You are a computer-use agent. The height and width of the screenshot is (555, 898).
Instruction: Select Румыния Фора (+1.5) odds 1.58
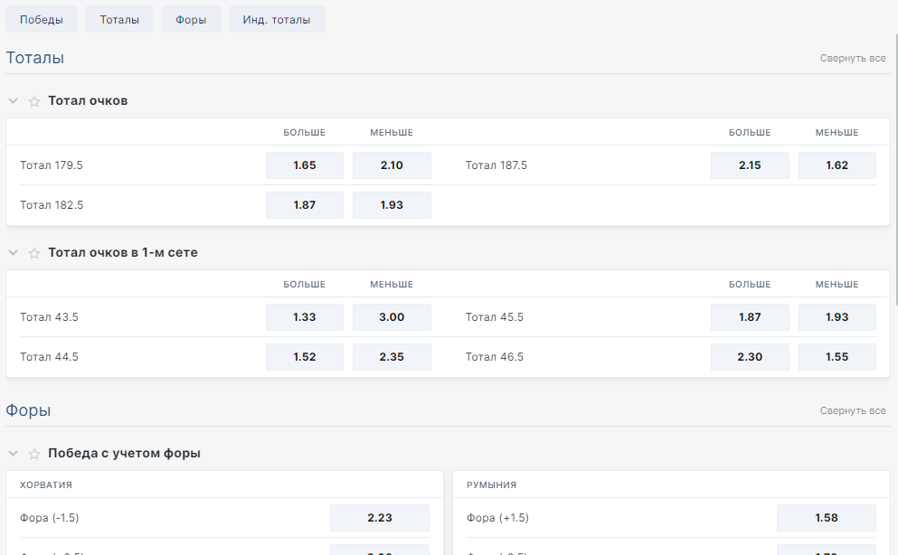[x=827, y=518]
